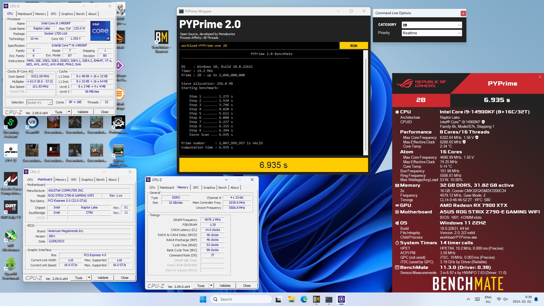Open notifications bell icon

coord(536,299)
